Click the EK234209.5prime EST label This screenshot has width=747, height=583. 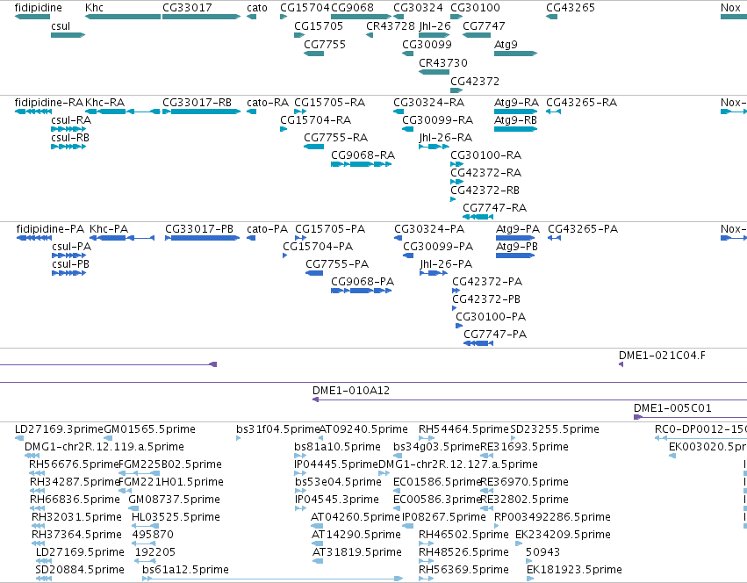pyautogui.click(x=563, y=535)
